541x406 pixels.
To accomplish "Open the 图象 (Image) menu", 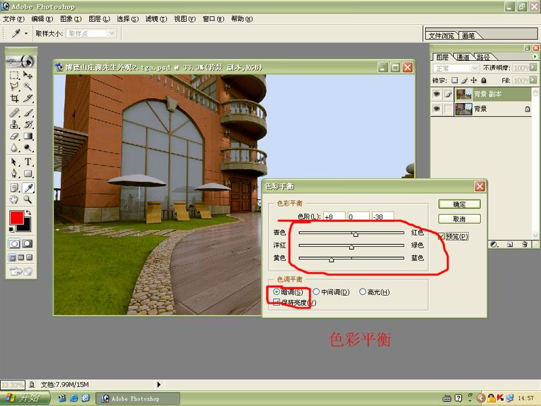I will 71,19.
